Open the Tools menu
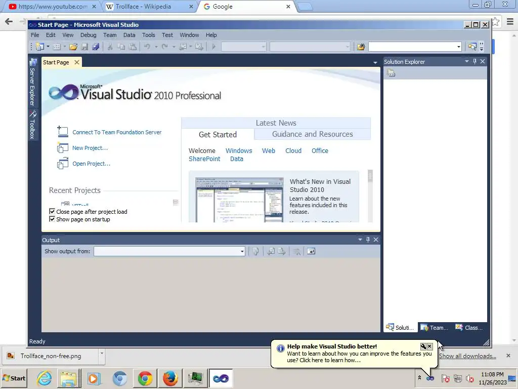The height and width of the screenshot is (389, 518). click(148, 35)
